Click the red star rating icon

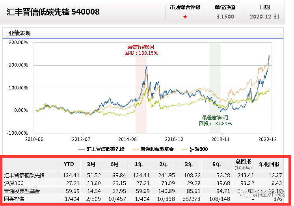[x=185, y=17]
